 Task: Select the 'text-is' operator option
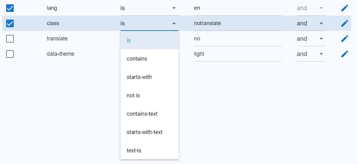[149, 150]
